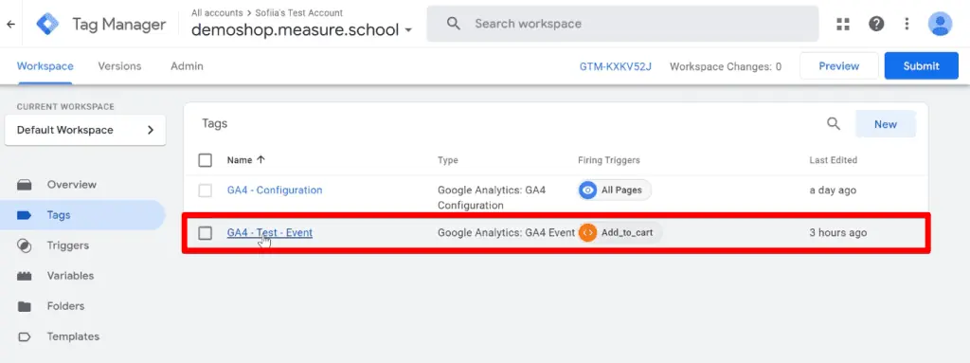
Task: Click the Type column header
Action: click(x=448, y=160)
